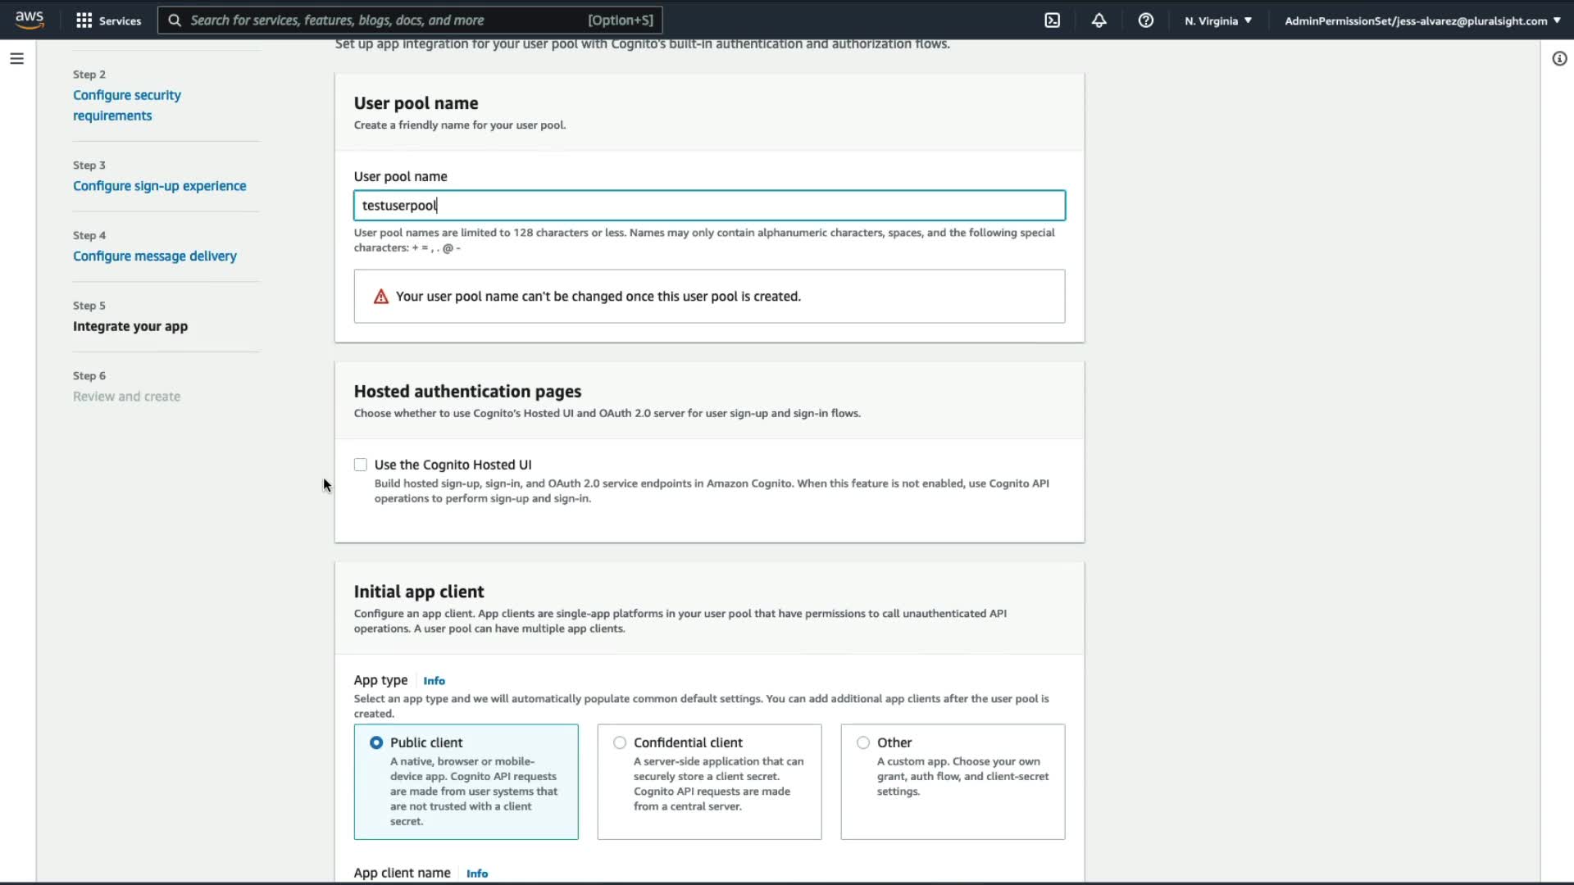Click the User pool name text field
Image resolution: width=1574 pixels, height=885 pixels.
pos(708,206)
